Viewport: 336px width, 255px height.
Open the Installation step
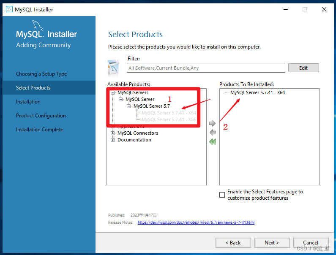pos(28,102)
